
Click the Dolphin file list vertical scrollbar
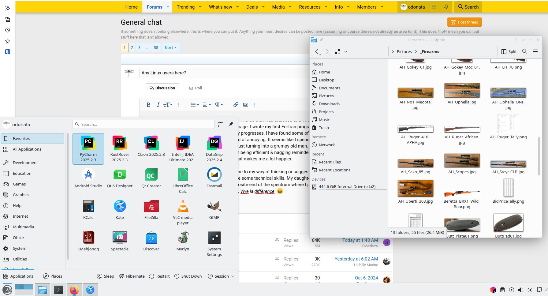539,156
